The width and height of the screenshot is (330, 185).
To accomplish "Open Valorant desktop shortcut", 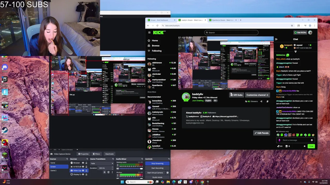I will tap(4, 169).
